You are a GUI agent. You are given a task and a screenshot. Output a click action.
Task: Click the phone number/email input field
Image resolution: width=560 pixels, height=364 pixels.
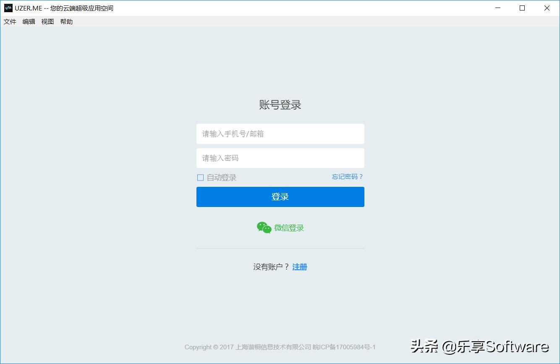point(280,134)
